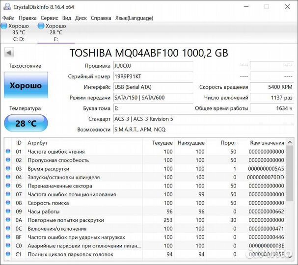Click the Стандарт field ACS-3 Revision 5

pos(204,119)
